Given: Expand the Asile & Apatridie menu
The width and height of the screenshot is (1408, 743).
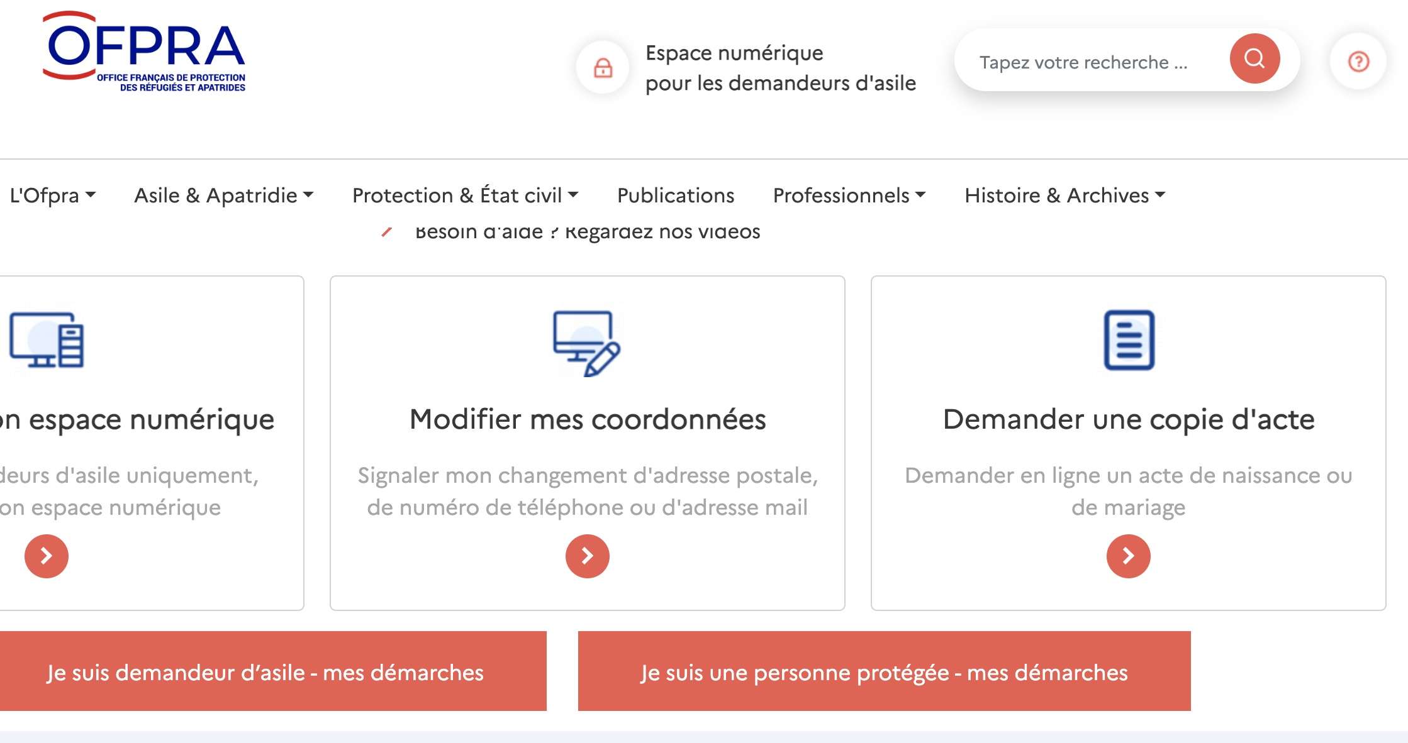Looking at the screenshot, I should click(224, 195).
